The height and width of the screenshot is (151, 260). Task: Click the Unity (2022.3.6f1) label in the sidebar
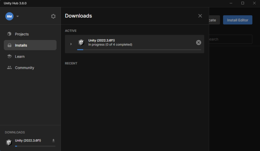28,141
